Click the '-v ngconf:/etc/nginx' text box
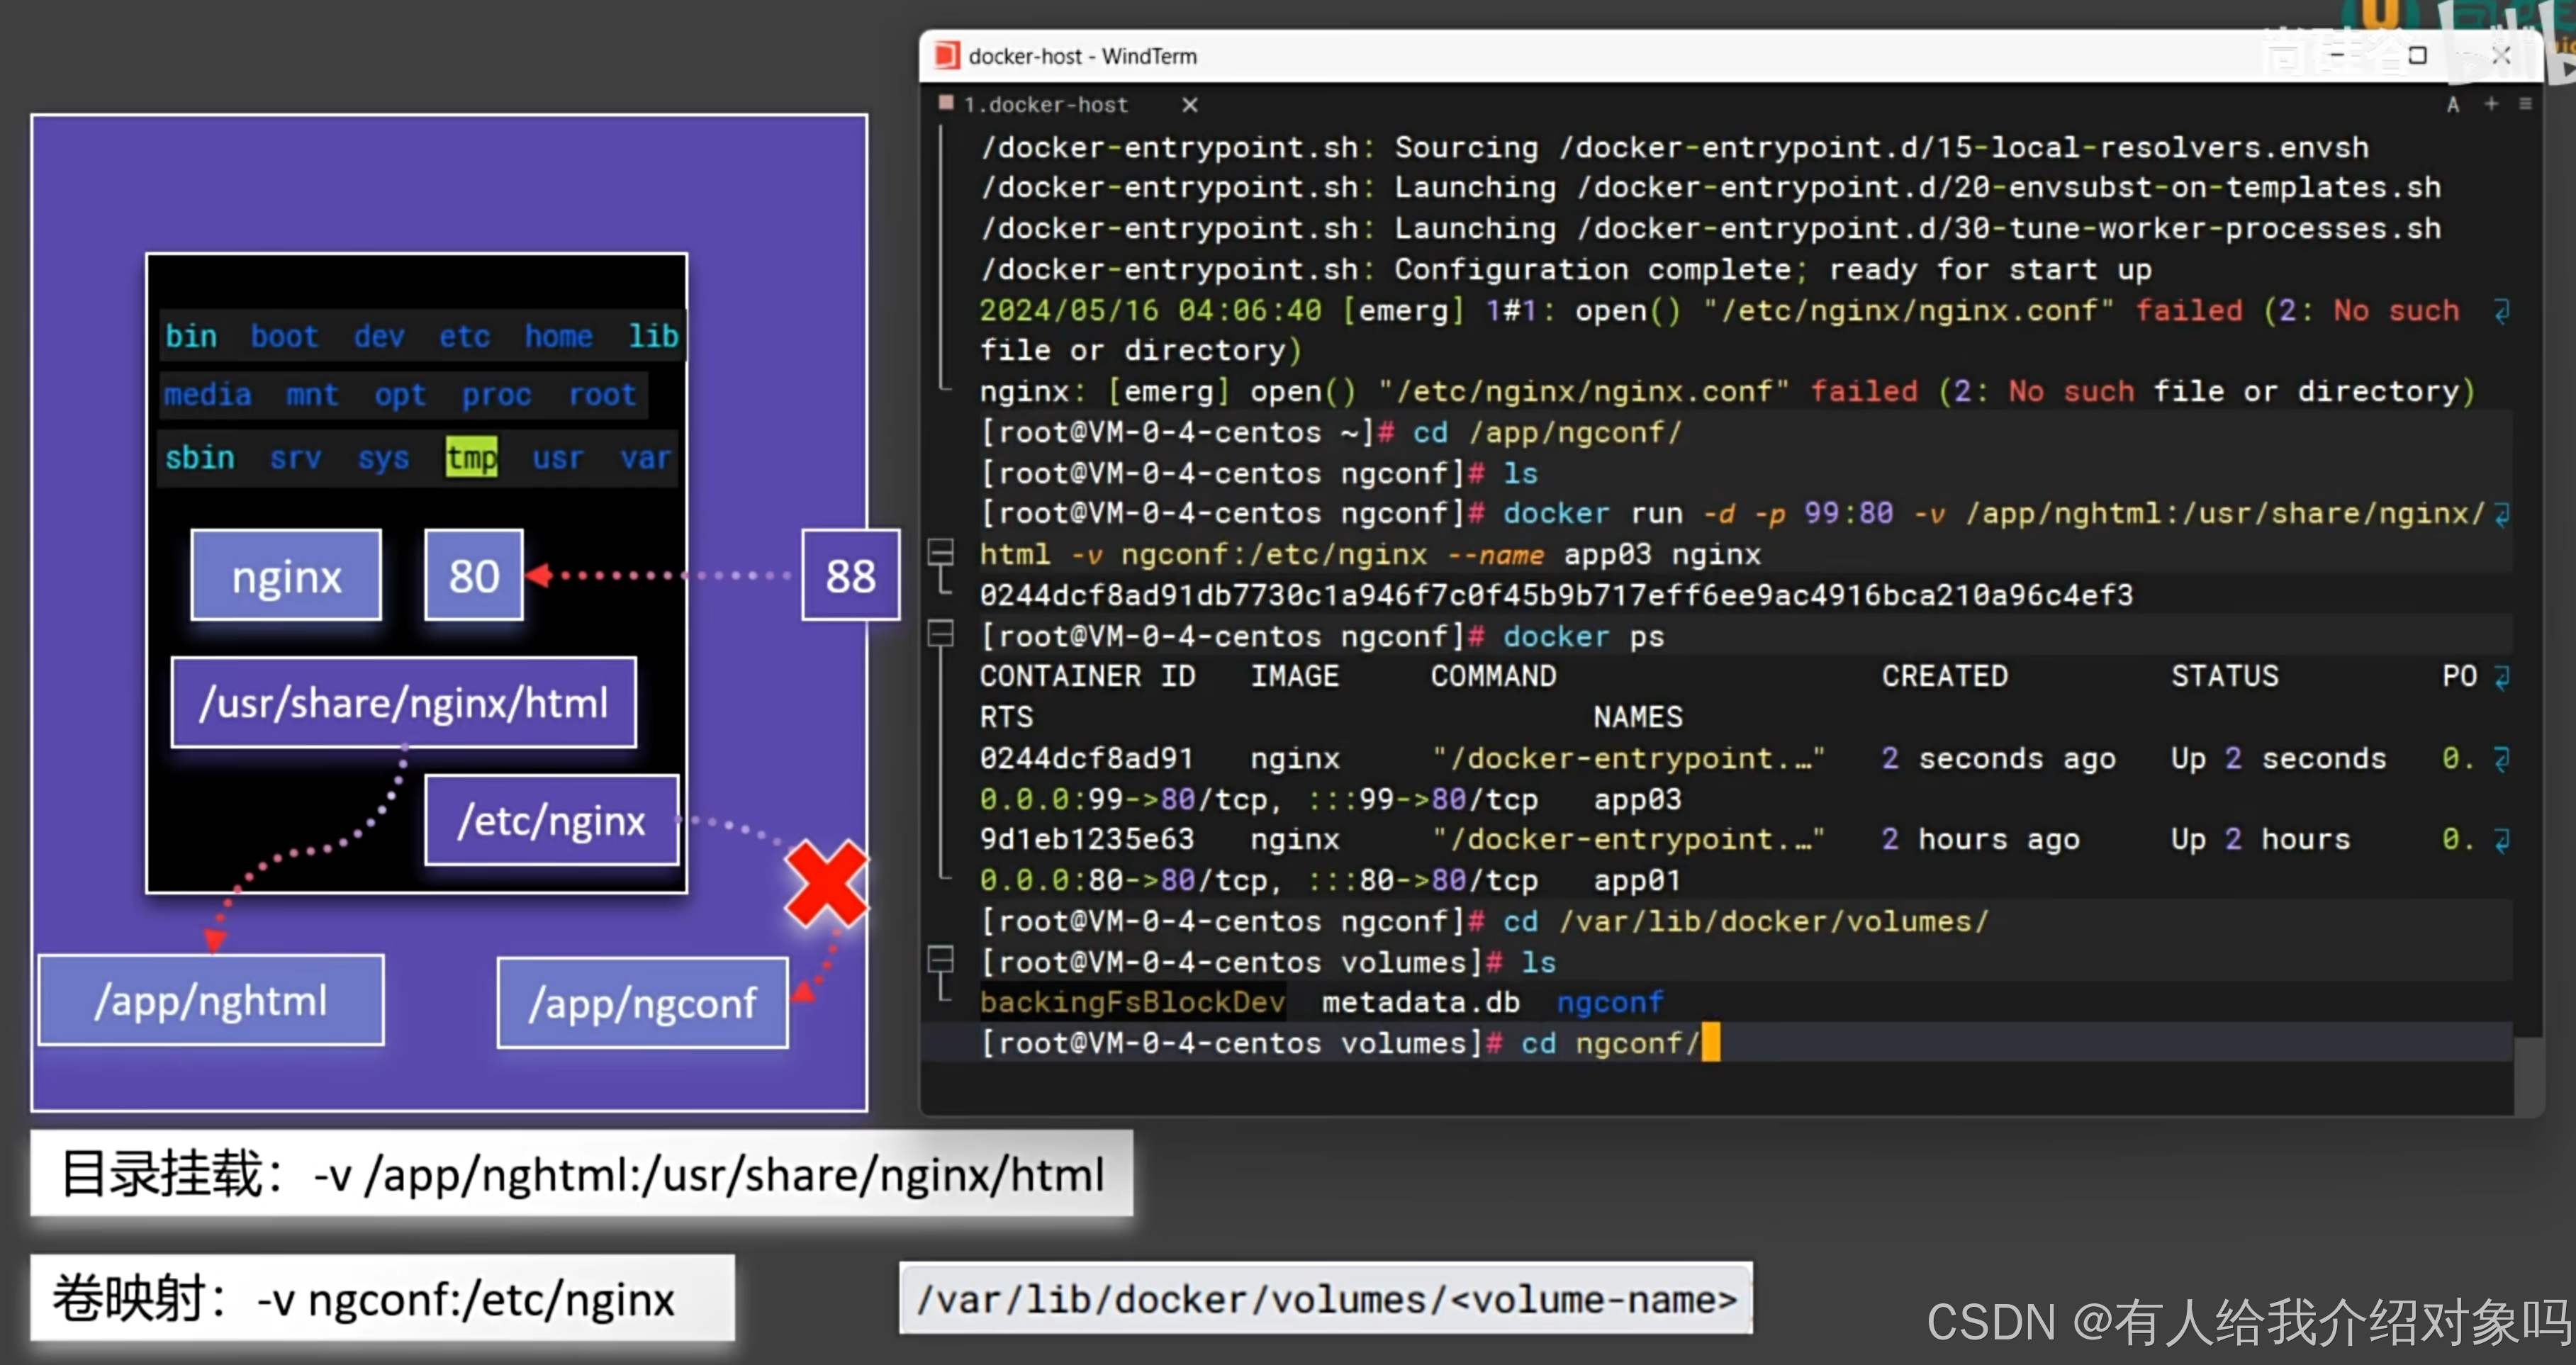Image resolution: width=2576 pixels, height=1365 pixels. coord(382,1298)
